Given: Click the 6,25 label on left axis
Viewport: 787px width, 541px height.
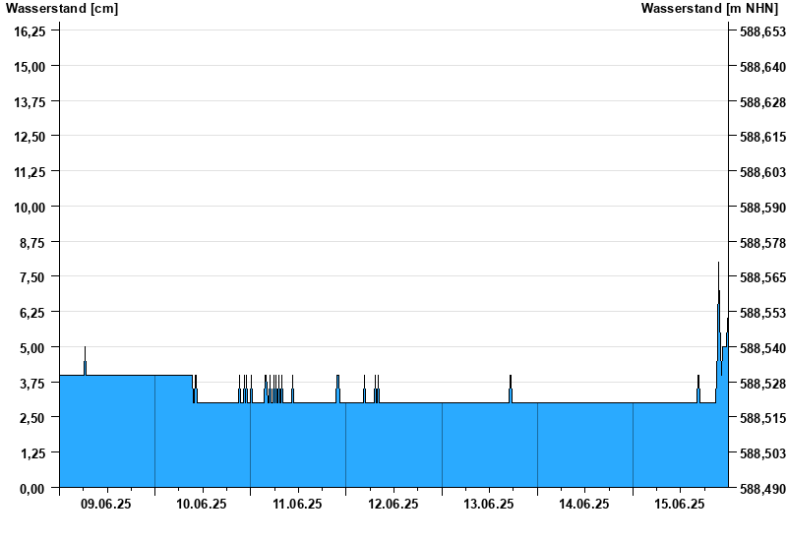Looking at the screenshot, I should click(x=32, y=313).
